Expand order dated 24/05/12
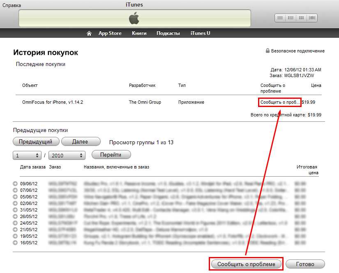The image size is (339, 273). pyautogui.click(x=15, y=223)
